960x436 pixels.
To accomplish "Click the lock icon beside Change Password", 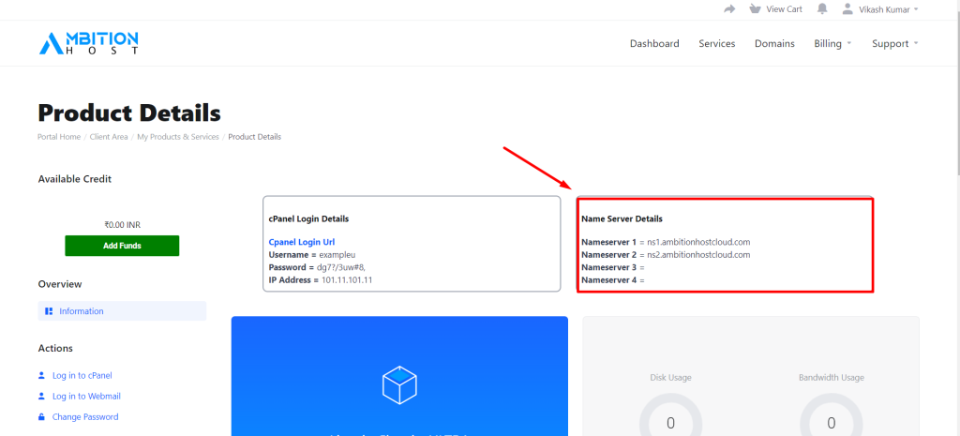I will pos(41,417).
